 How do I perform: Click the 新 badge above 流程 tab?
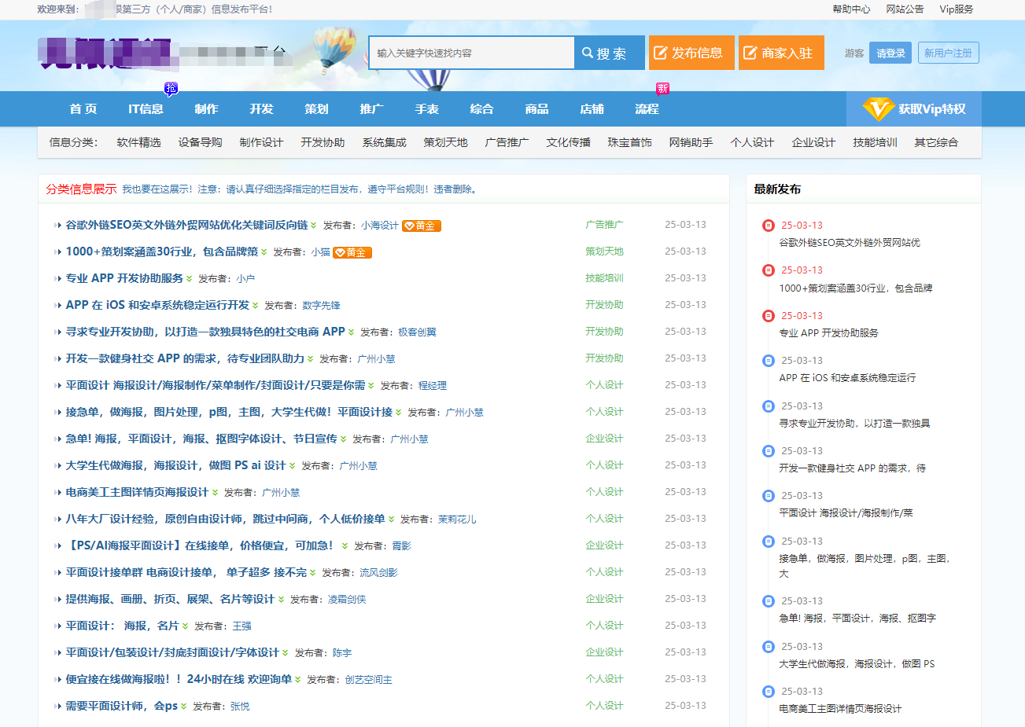point(662,89)
